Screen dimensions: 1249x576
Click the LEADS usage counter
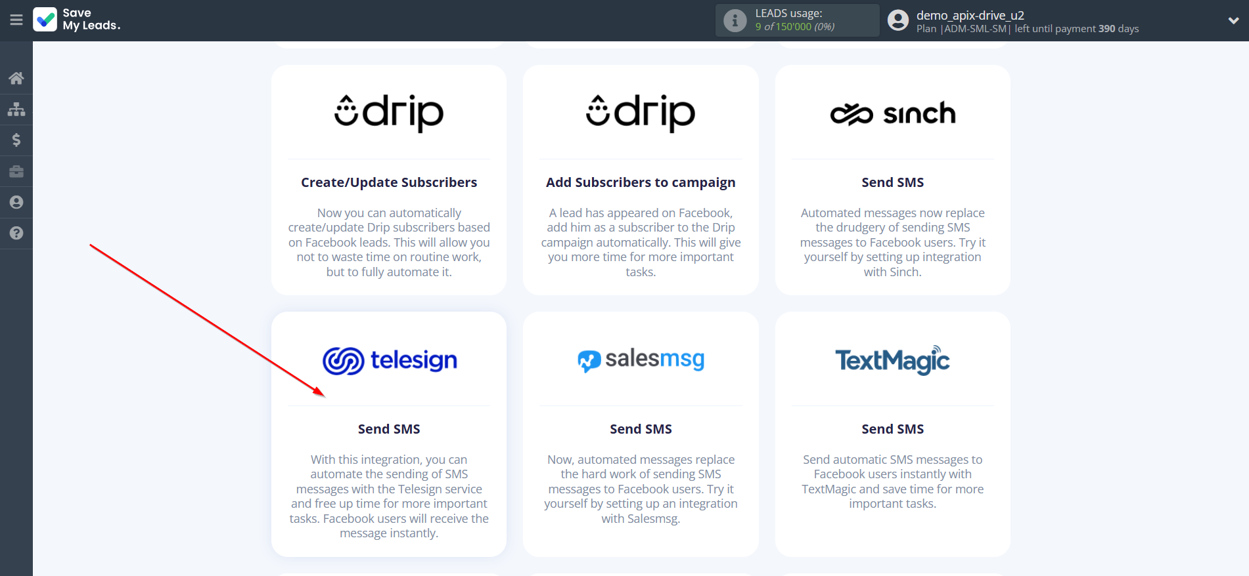click(794, 27)
